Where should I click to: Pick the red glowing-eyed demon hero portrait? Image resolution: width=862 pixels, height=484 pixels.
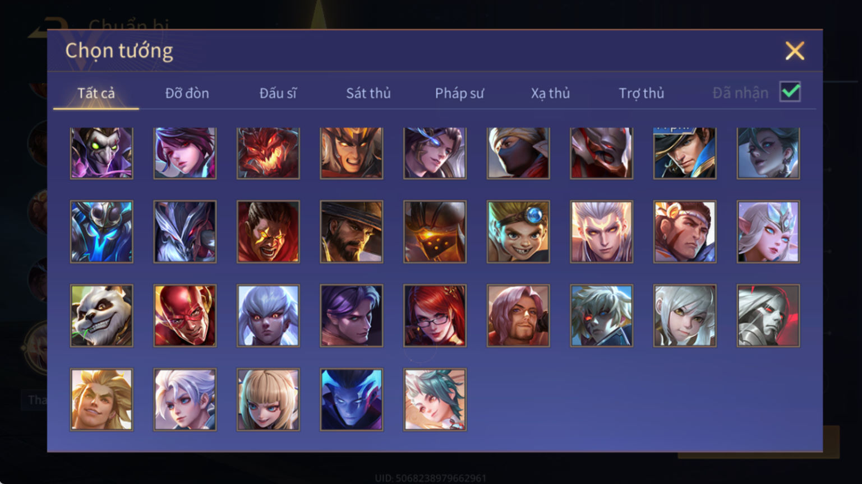[x=268, y=153]
